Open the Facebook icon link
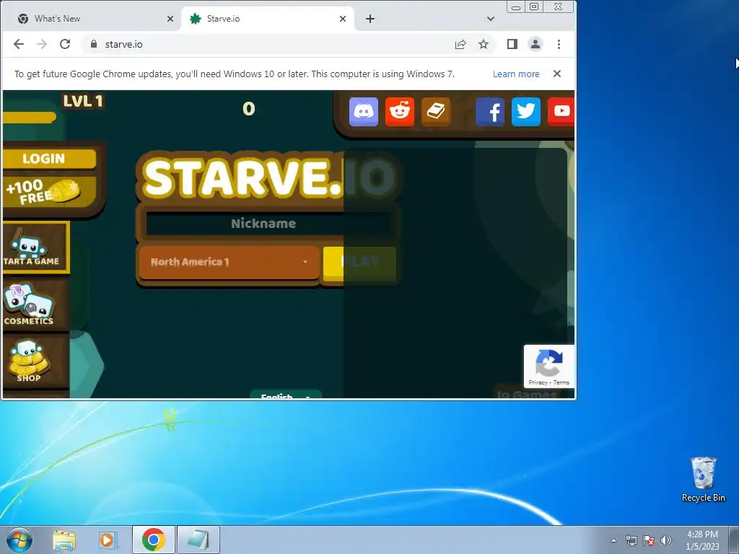The width and height of the screenshot is (739, 554). [x=490, y=112]
